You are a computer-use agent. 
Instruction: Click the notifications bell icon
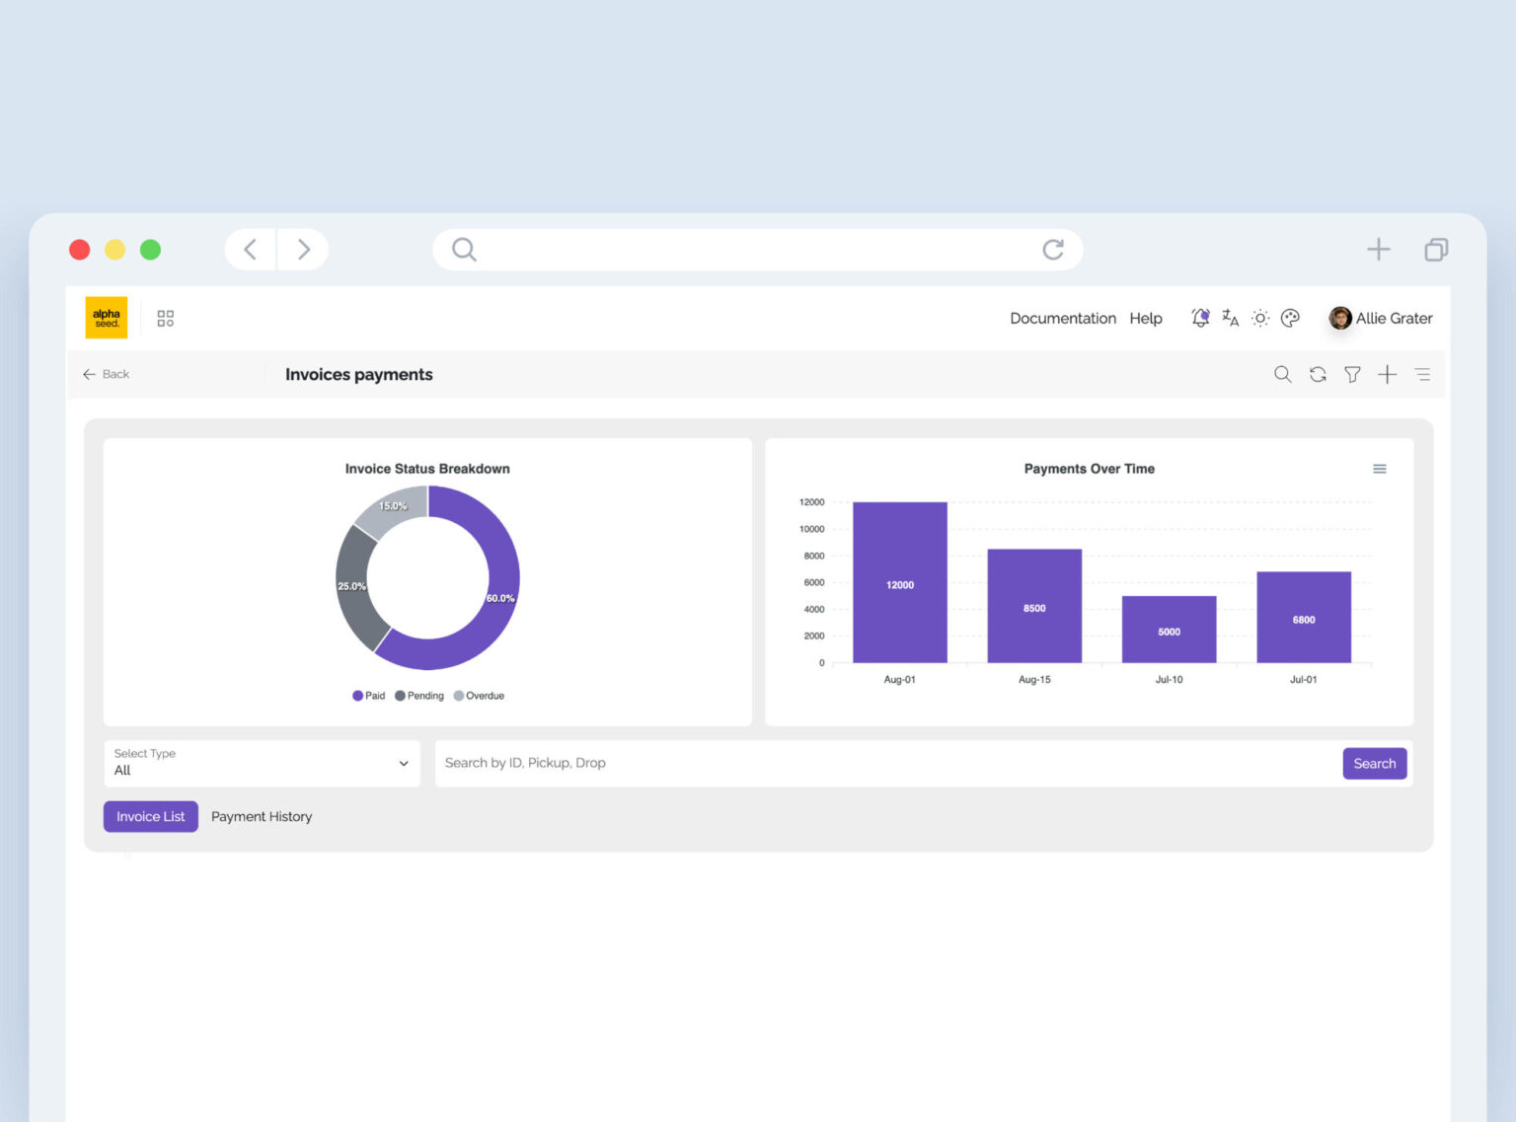pos(1200,318)
